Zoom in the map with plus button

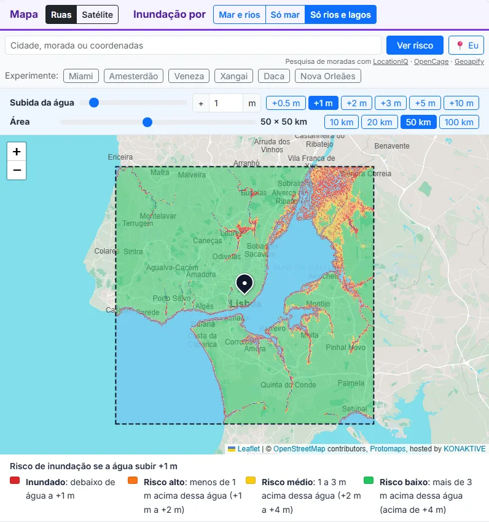coord(17,152)
